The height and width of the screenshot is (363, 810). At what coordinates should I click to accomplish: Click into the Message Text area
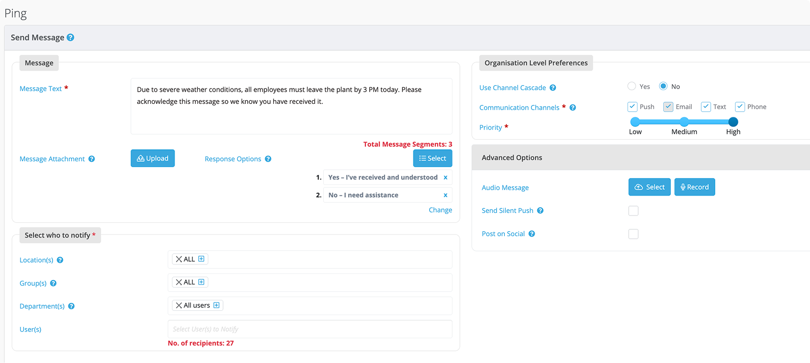click(291, 106)
